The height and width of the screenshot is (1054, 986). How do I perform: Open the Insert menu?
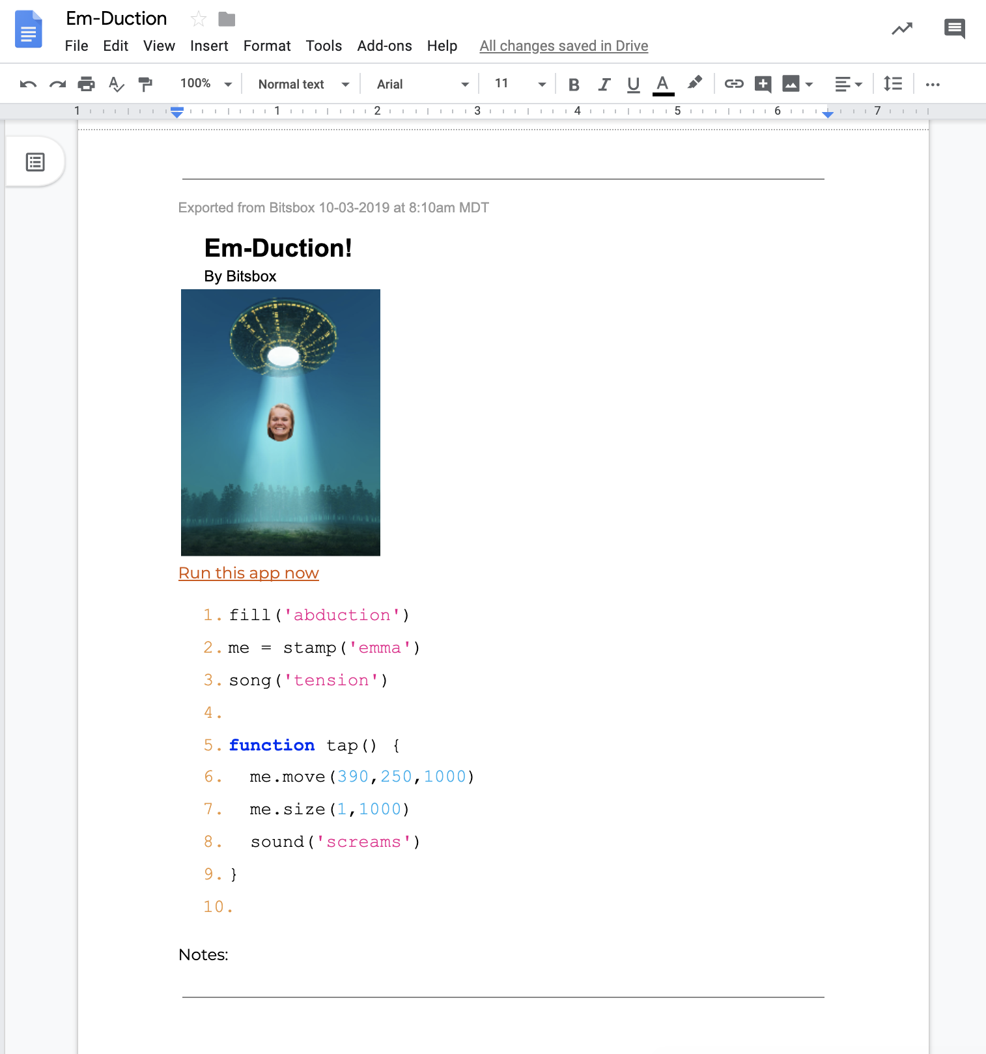209,46
